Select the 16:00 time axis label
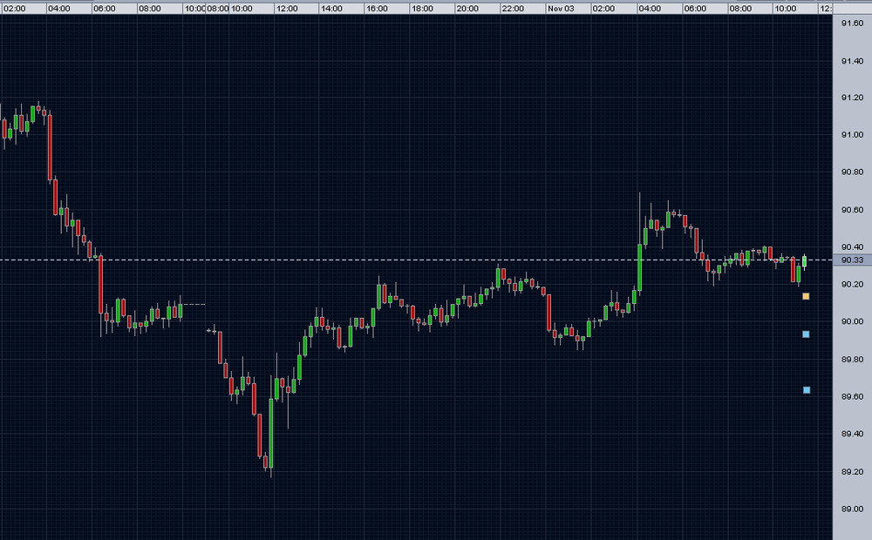Viewport: 872px width, 540px height. 377,9
